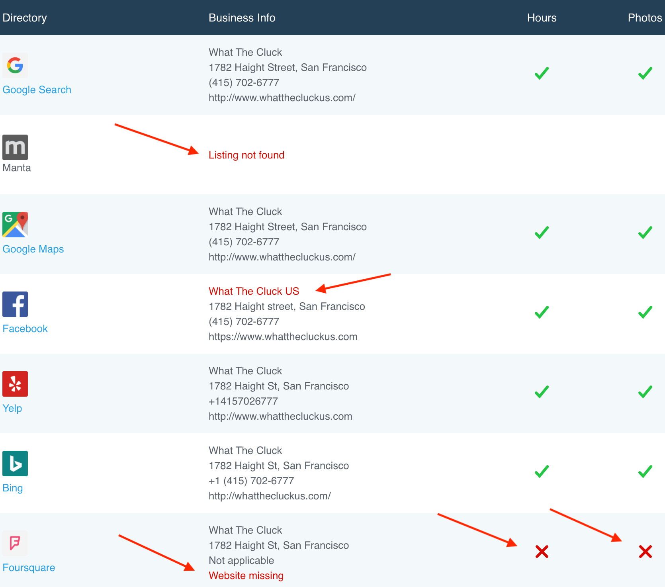Open the Bing directory link

coord(13,488)
